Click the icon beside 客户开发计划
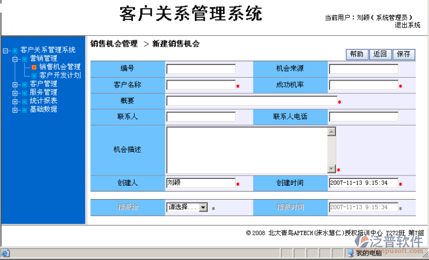Screen dimensions: 429x260 34,75
